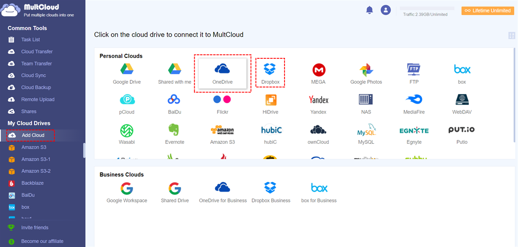This screenshot has width=518, height=247.
Task: Choose Shared with me cloud option
Action: point(174,69)
